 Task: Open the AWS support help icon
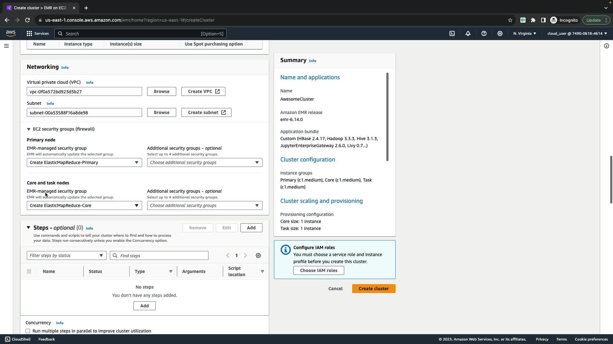[x=484, y=33]
